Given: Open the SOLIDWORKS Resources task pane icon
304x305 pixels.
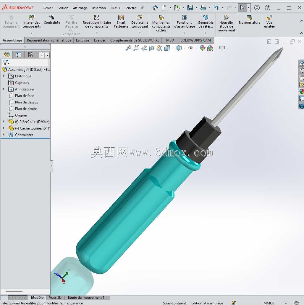Looking at the screenshot, I should (x=301, y=63).
